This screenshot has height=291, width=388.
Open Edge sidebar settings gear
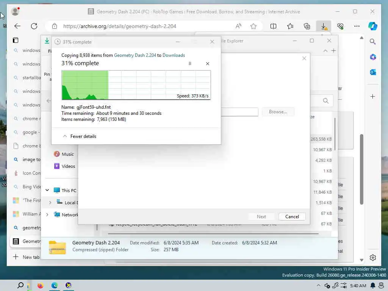click(x=373, y=258)
